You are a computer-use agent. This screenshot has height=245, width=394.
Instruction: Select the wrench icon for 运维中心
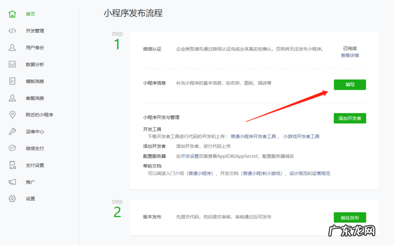pyautogui.click(x=12, y=131)
